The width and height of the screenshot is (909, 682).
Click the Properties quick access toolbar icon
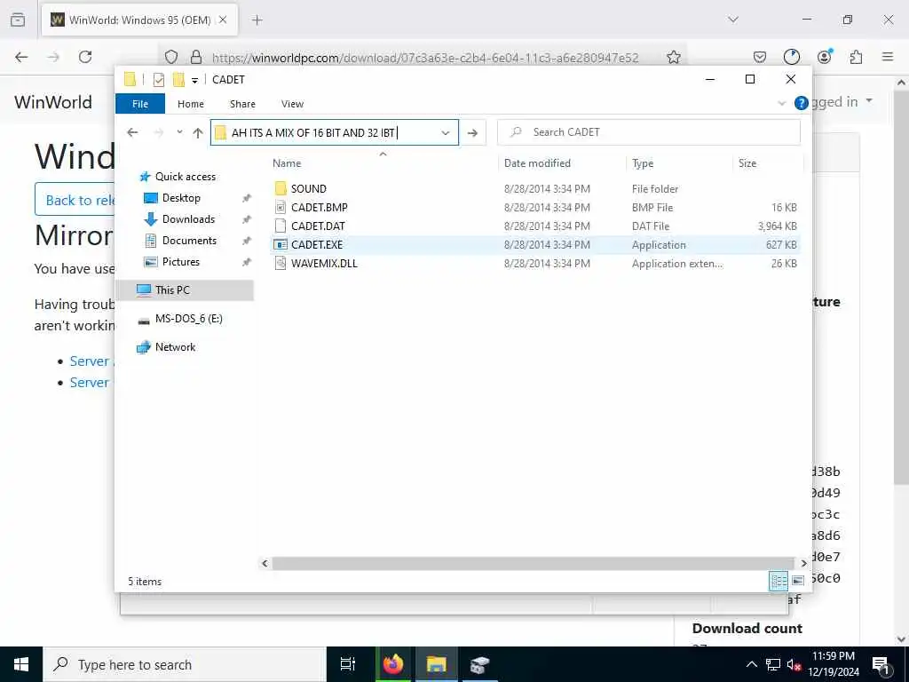[158, 80]
